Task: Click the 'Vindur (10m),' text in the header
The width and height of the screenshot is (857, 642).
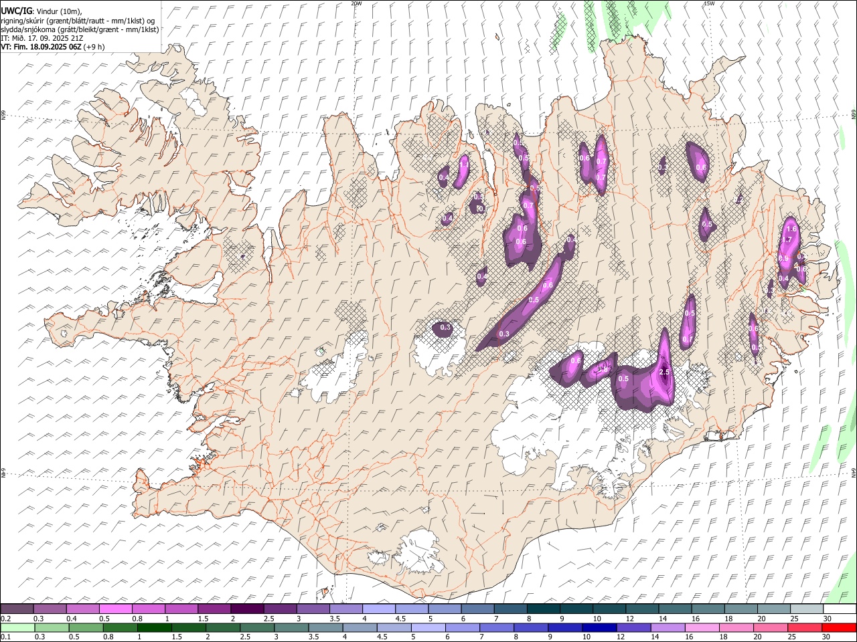Action: 60,11
